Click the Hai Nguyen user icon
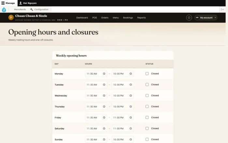Viewport: 228px width, 143px height. coord(21,3)
